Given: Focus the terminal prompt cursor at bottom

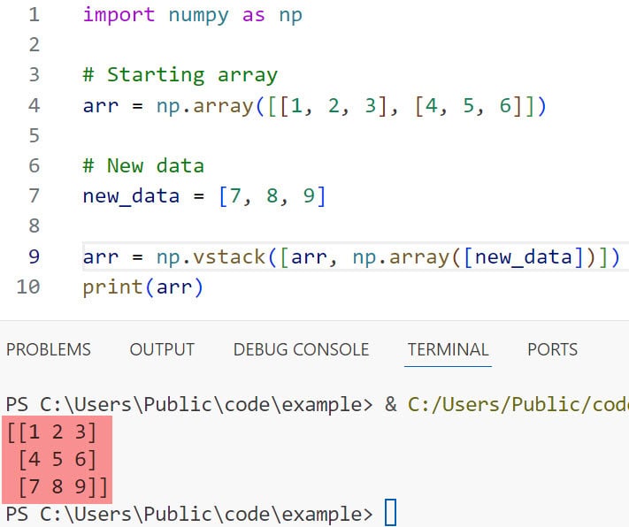Looking at the screenshot, I should pos(391,512).
